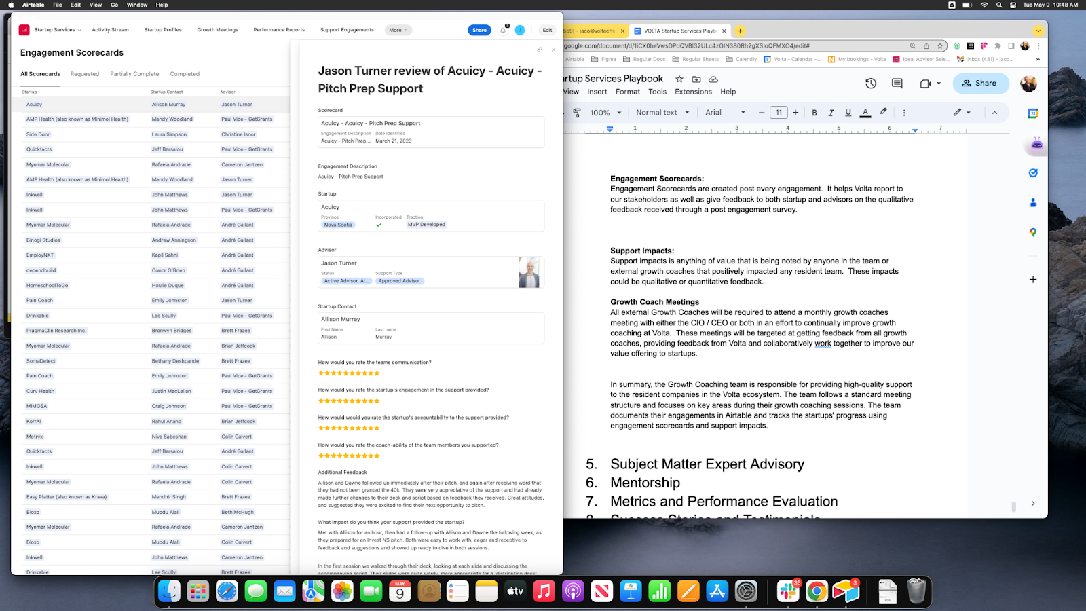Click the font size input field
This screenshot has width=1086, height=611.
click(x=779, y=113)
